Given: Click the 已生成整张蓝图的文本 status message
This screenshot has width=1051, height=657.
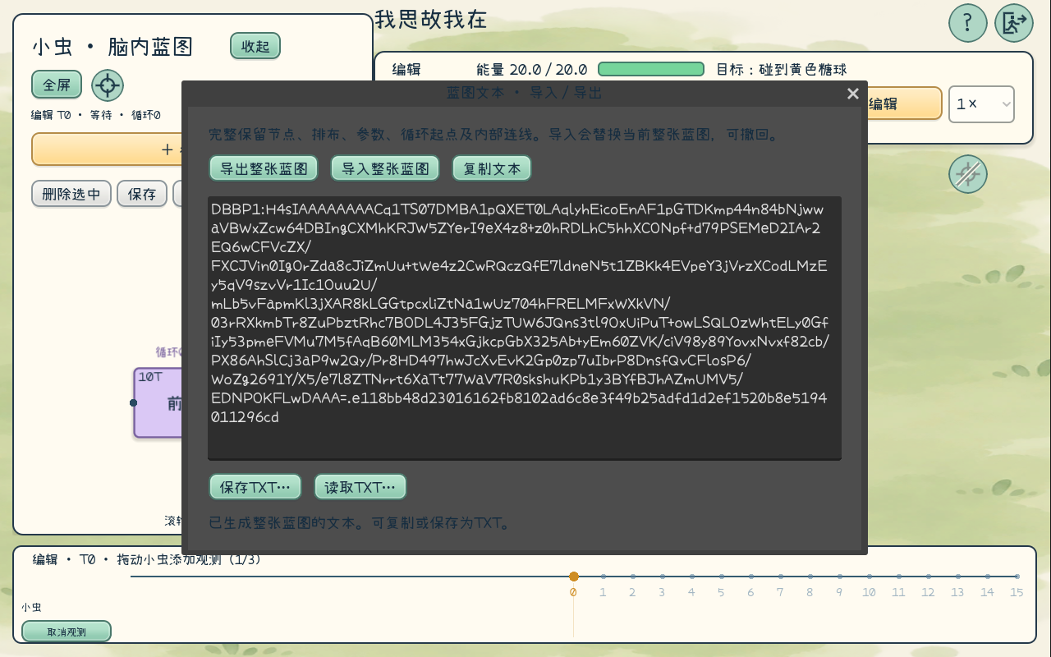Looking at the screenshot, I should click(x=360, y=523).
